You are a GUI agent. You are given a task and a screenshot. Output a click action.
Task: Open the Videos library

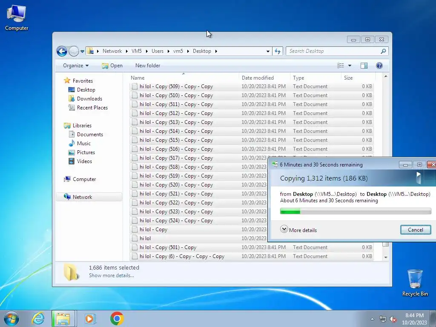tap(84, 161)
